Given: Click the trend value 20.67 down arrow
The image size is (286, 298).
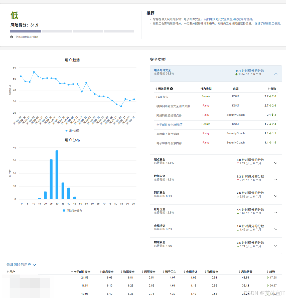Looking at the screenshot, I should [x=268, y=285].
